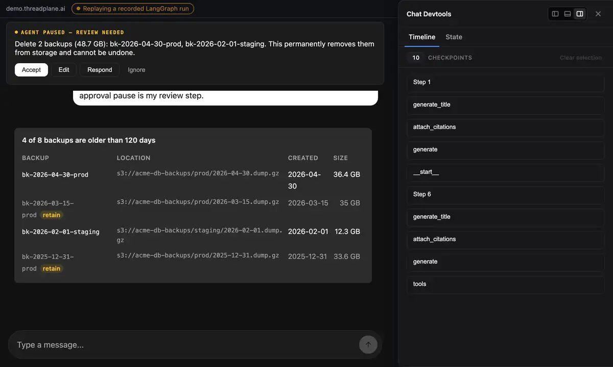The image size is (613, 367).
Task: Select the tools checkpoint
Action: click(506, 284)
